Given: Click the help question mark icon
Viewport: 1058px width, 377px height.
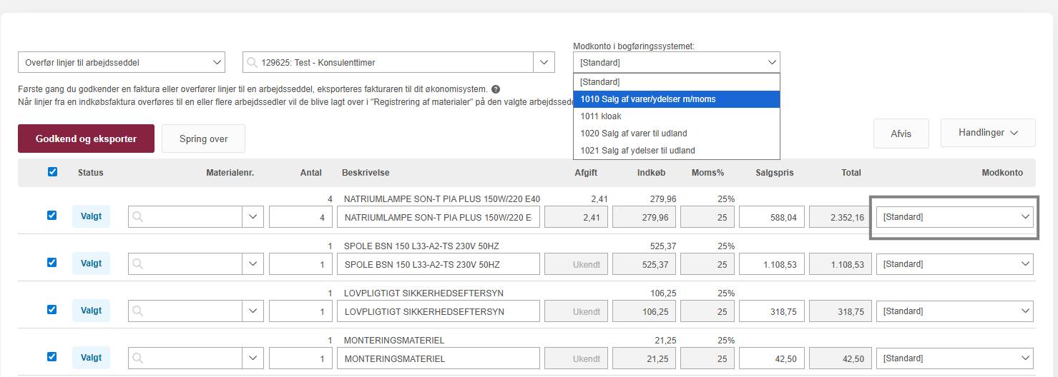Looking at the screenshot, I should (496, 89).
